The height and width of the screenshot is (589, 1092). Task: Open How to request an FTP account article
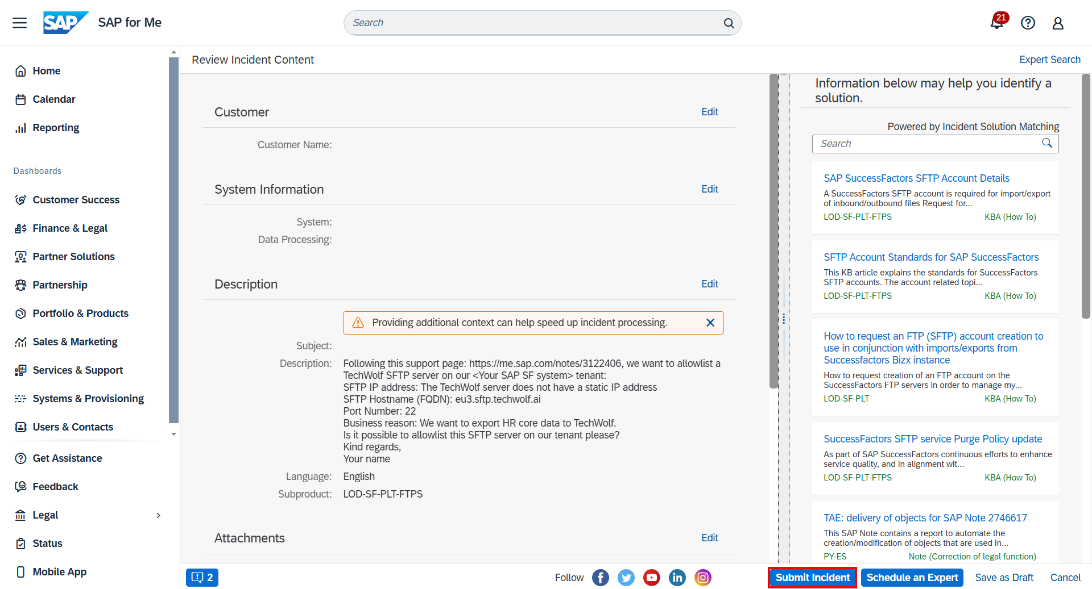click(933, 348)
